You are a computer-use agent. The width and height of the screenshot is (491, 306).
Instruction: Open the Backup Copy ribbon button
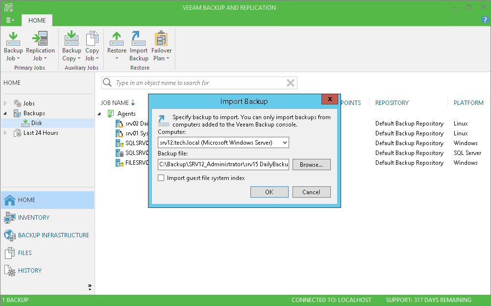[x=72, y=46]
